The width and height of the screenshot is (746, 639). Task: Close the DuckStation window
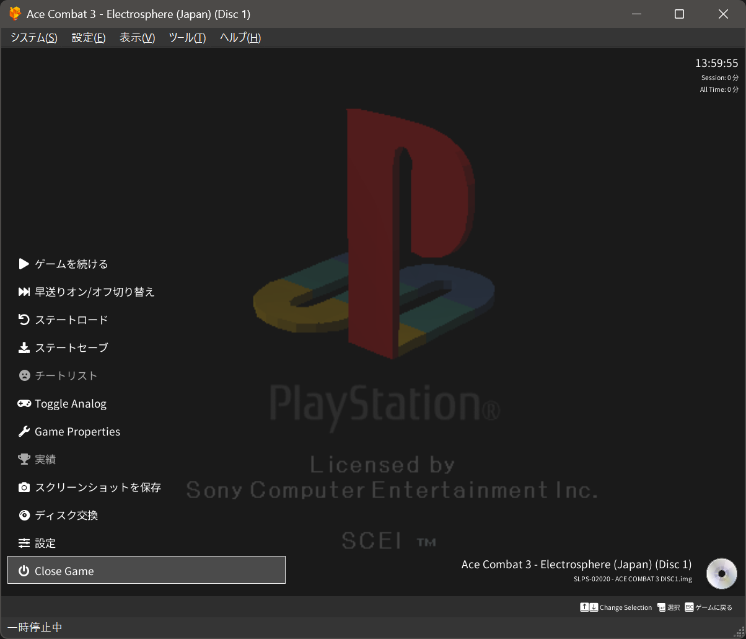(723, 14)
